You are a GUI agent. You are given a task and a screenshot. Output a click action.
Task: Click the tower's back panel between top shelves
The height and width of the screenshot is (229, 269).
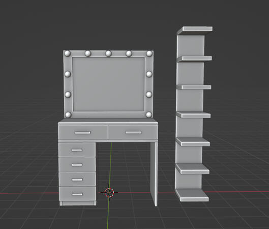191,45
